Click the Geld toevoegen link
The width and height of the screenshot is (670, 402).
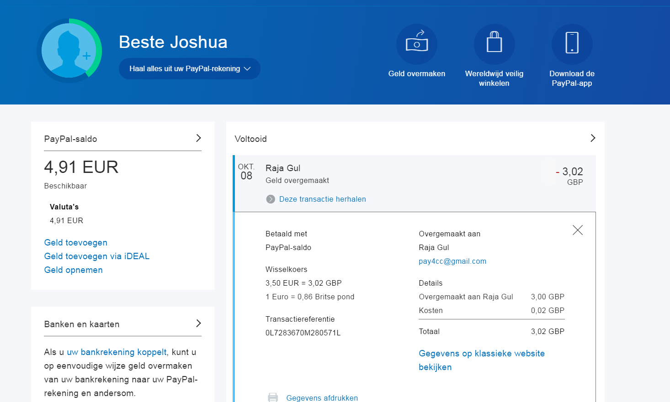(x=76, y=243)
